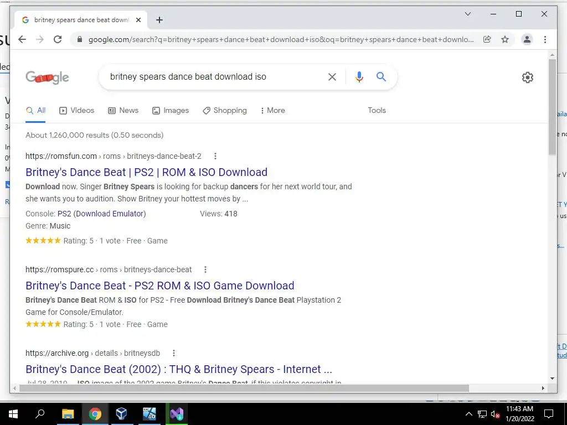Screen dimensions: 567x425
Task: Open a new browser tab
Action: click(159, 20)
